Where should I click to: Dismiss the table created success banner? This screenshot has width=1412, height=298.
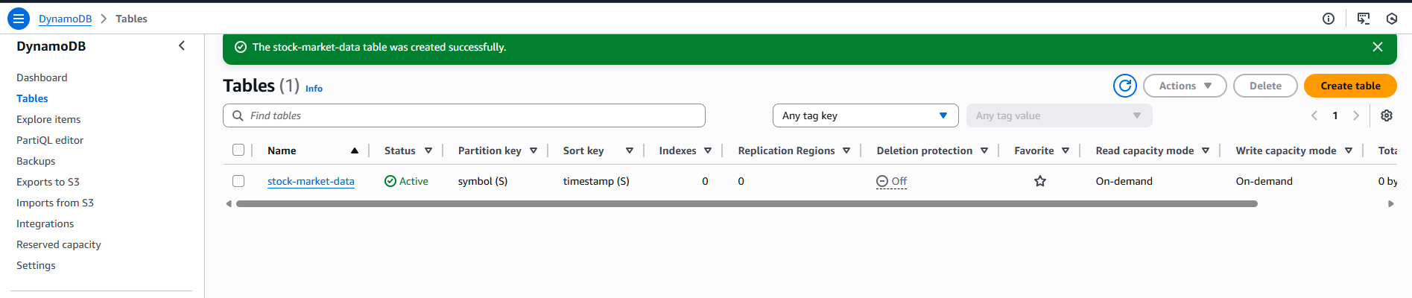(1378, 47)
